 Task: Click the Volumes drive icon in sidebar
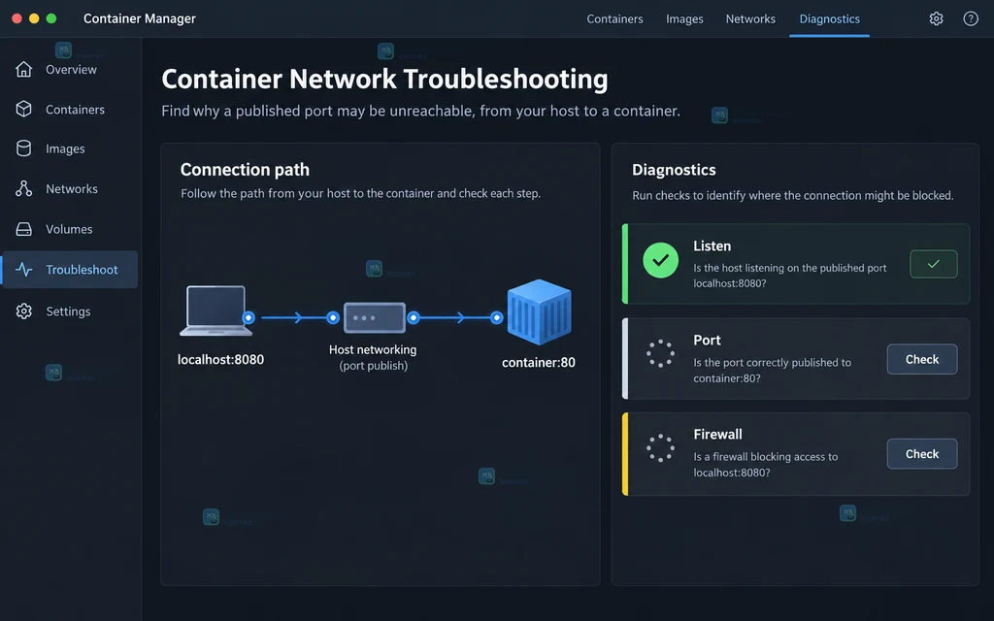[24, 229]
